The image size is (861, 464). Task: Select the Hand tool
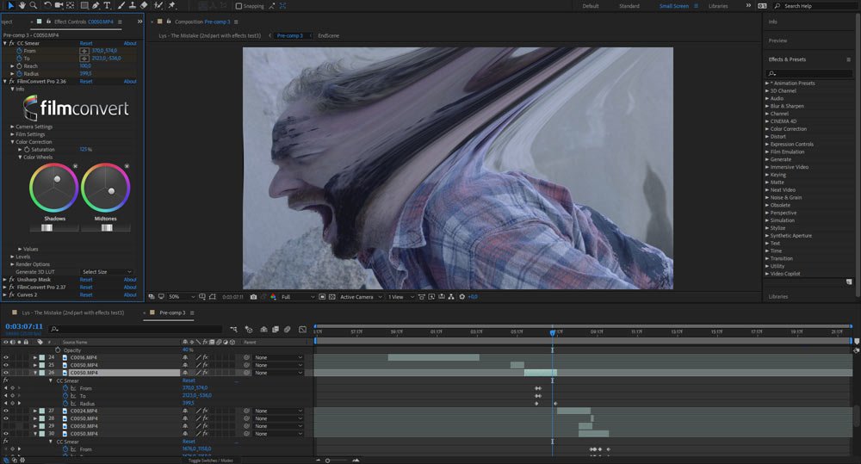coord(21,6)
